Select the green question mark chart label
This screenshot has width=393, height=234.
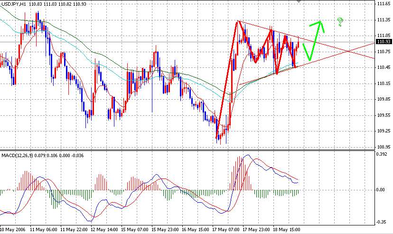click(x=340, y=22)
